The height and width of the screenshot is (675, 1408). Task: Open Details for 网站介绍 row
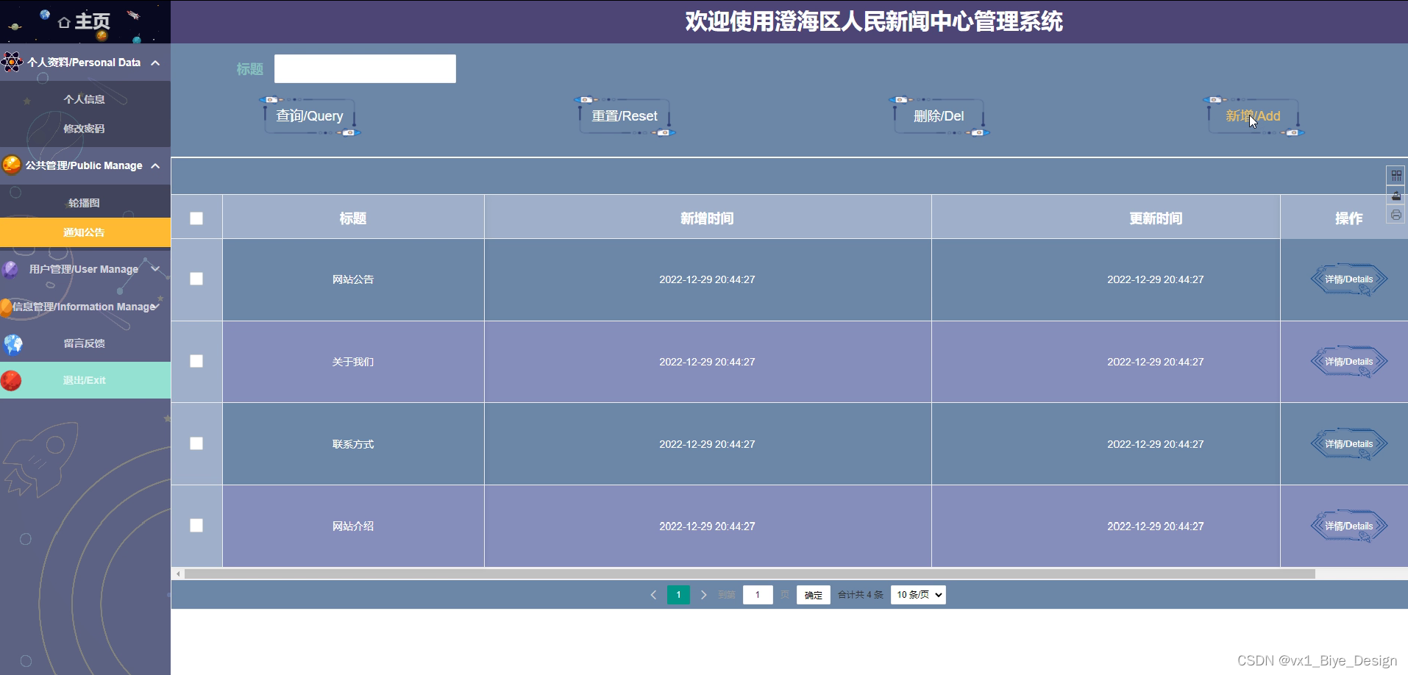pyautogui.click(x=1349, y=526)
